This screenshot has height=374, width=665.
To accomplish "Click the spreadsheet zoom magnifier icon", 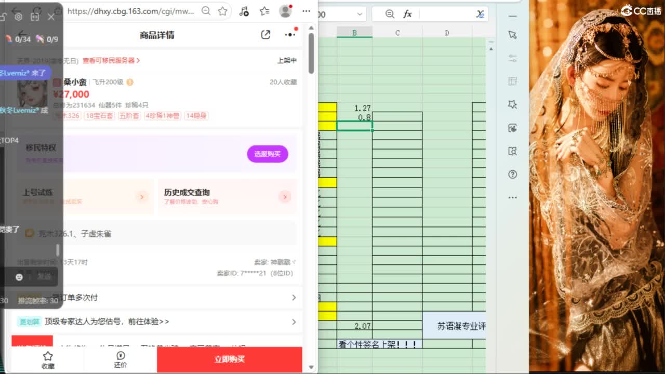I will tap(390, 14).
